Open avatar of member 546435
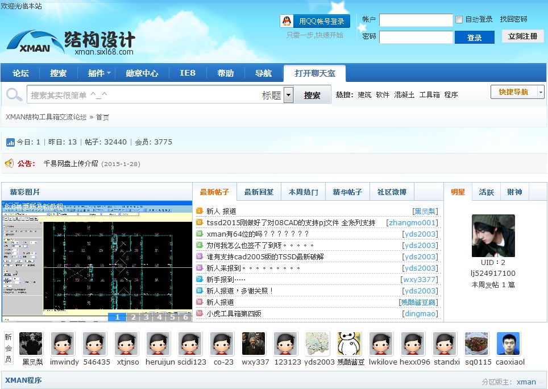 tap(94, 344)
